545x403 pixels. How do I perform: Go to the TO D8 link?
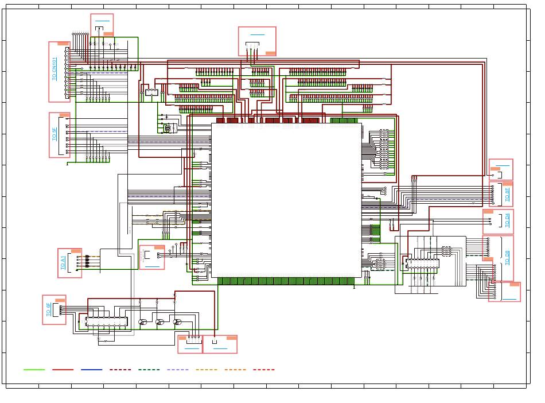[507, 258]
